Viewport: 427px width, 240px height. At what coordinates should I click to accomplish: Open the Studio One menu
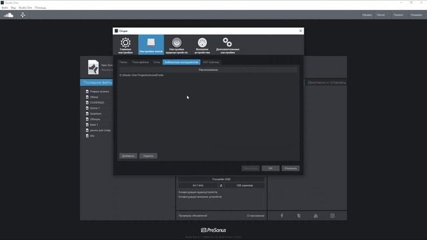pos(25,7)
